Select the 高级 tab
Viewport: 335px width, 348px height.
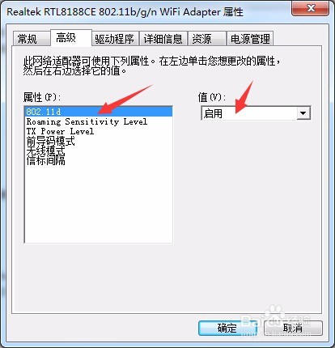click(71, 37)
